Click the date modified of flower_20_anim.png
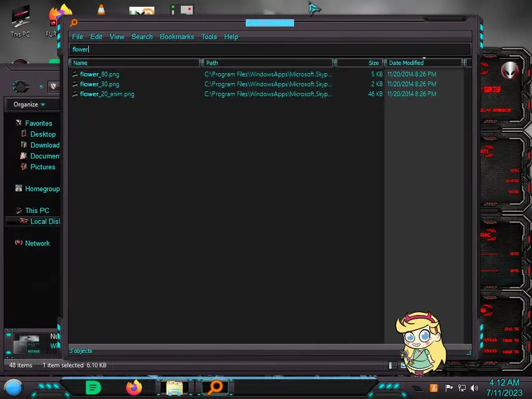This screenshot has width=532, height=399. tap(411, 94)
